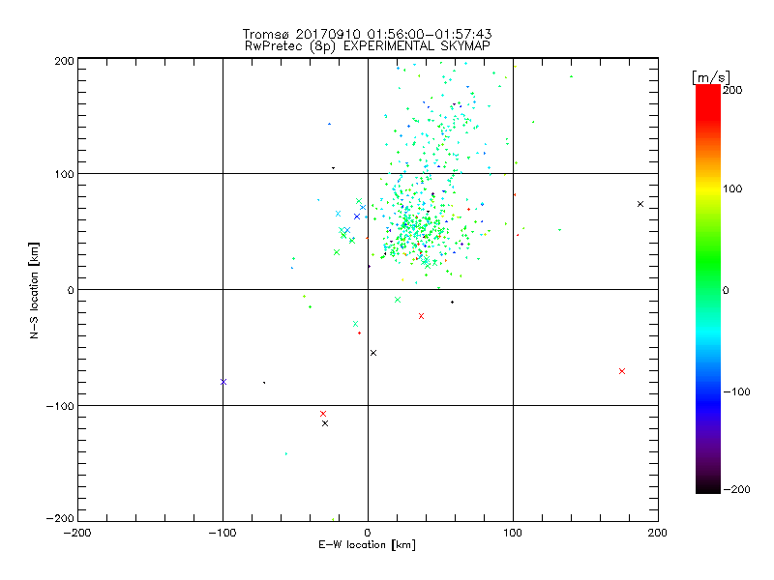Click the y-axis tick label "200"
Viewport: 774px width, 580px height.
coord(65,61)
